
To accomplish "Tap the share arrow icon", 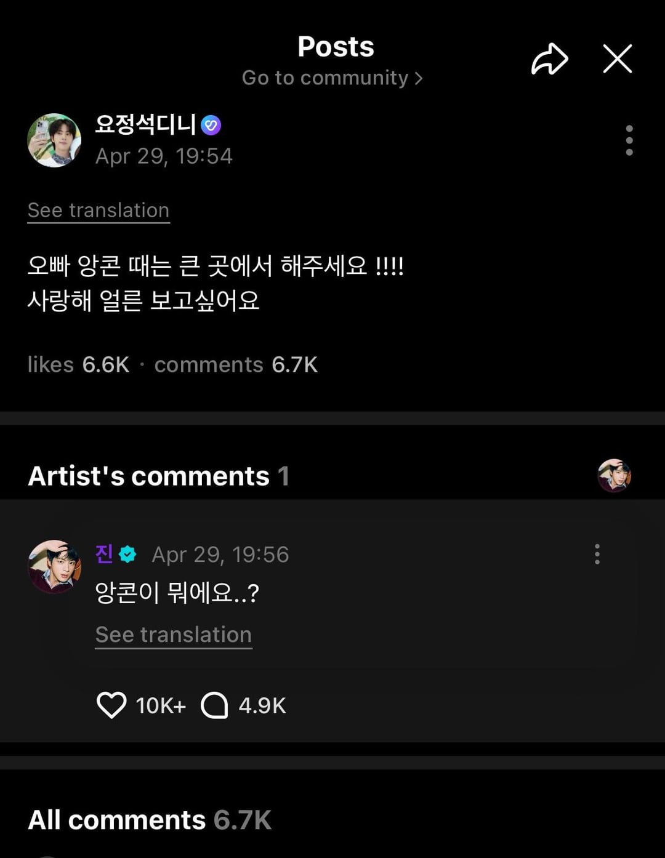I will [549, 60].
